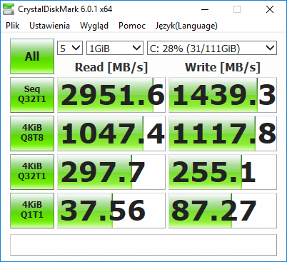
Task: Click the Seq read result 2951.6
Action: (111, 95)
